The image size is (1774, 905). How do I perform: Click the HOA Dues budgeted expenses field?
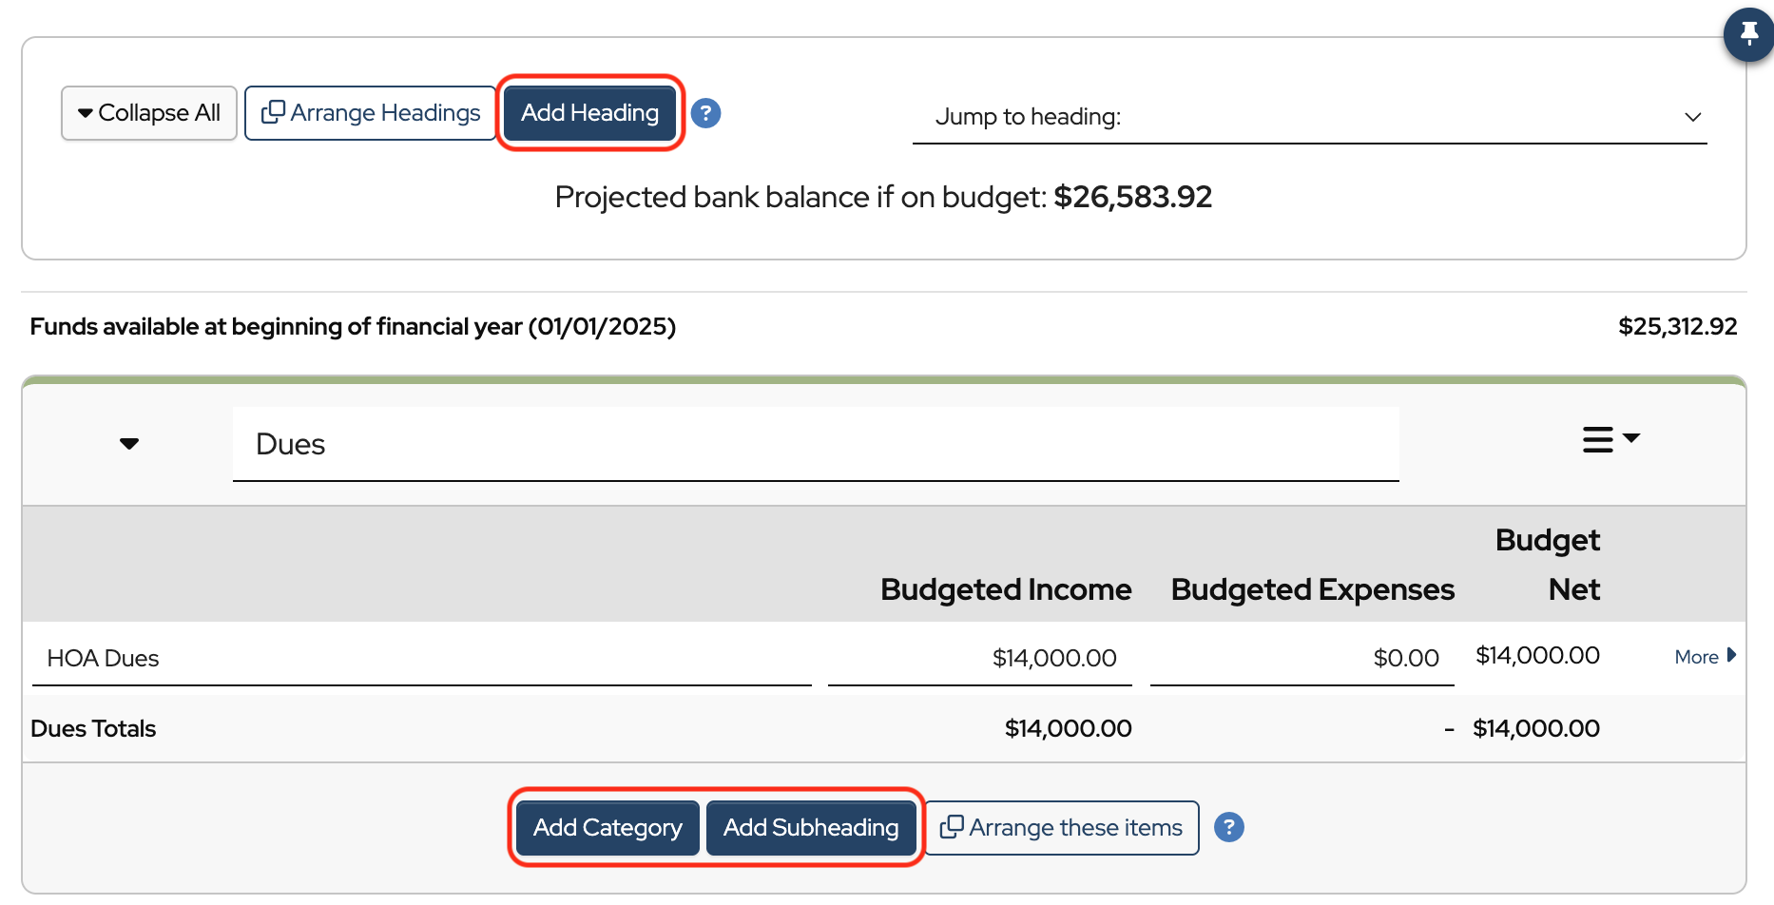click(x=1302, y=658)
